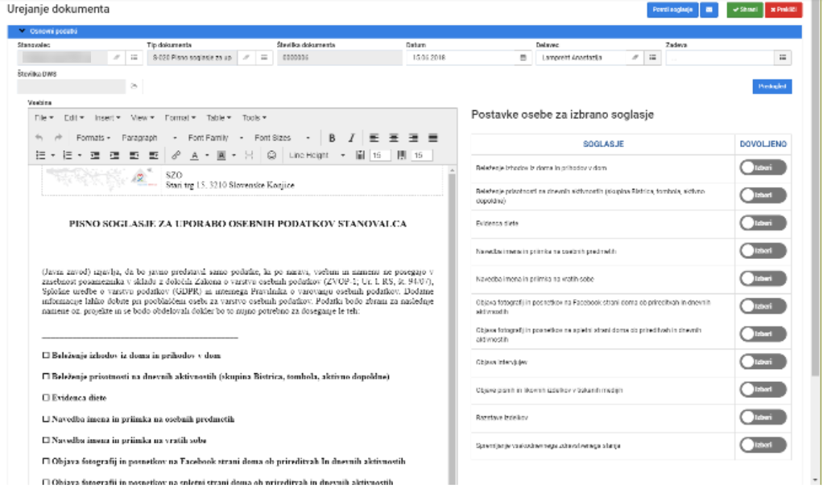Click the pencil icon in Delavec field

(635, 58)
